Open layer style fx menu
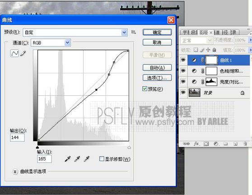The image size is (252, 195). pos(196,144)
